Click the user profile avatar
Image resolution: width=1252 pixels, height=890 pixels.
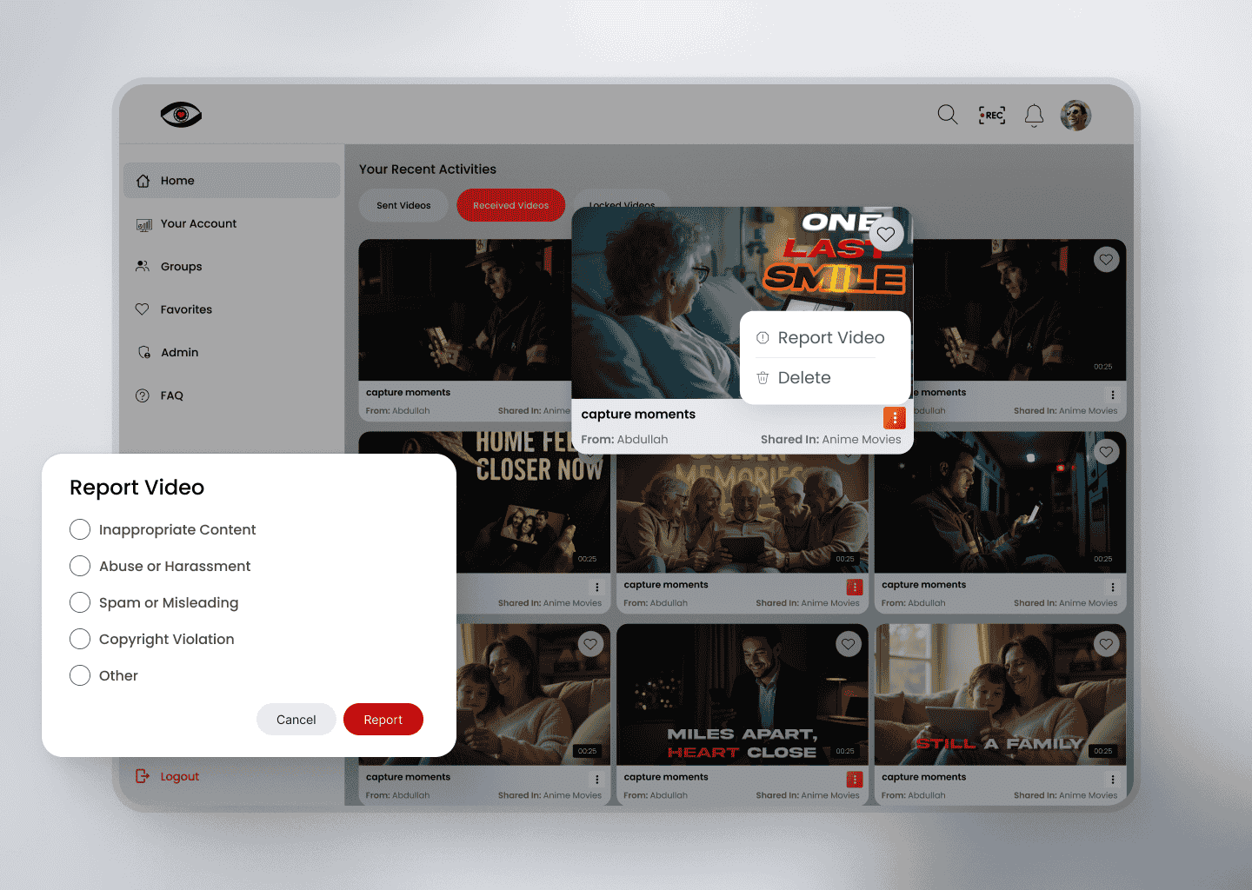[1076, 115]
